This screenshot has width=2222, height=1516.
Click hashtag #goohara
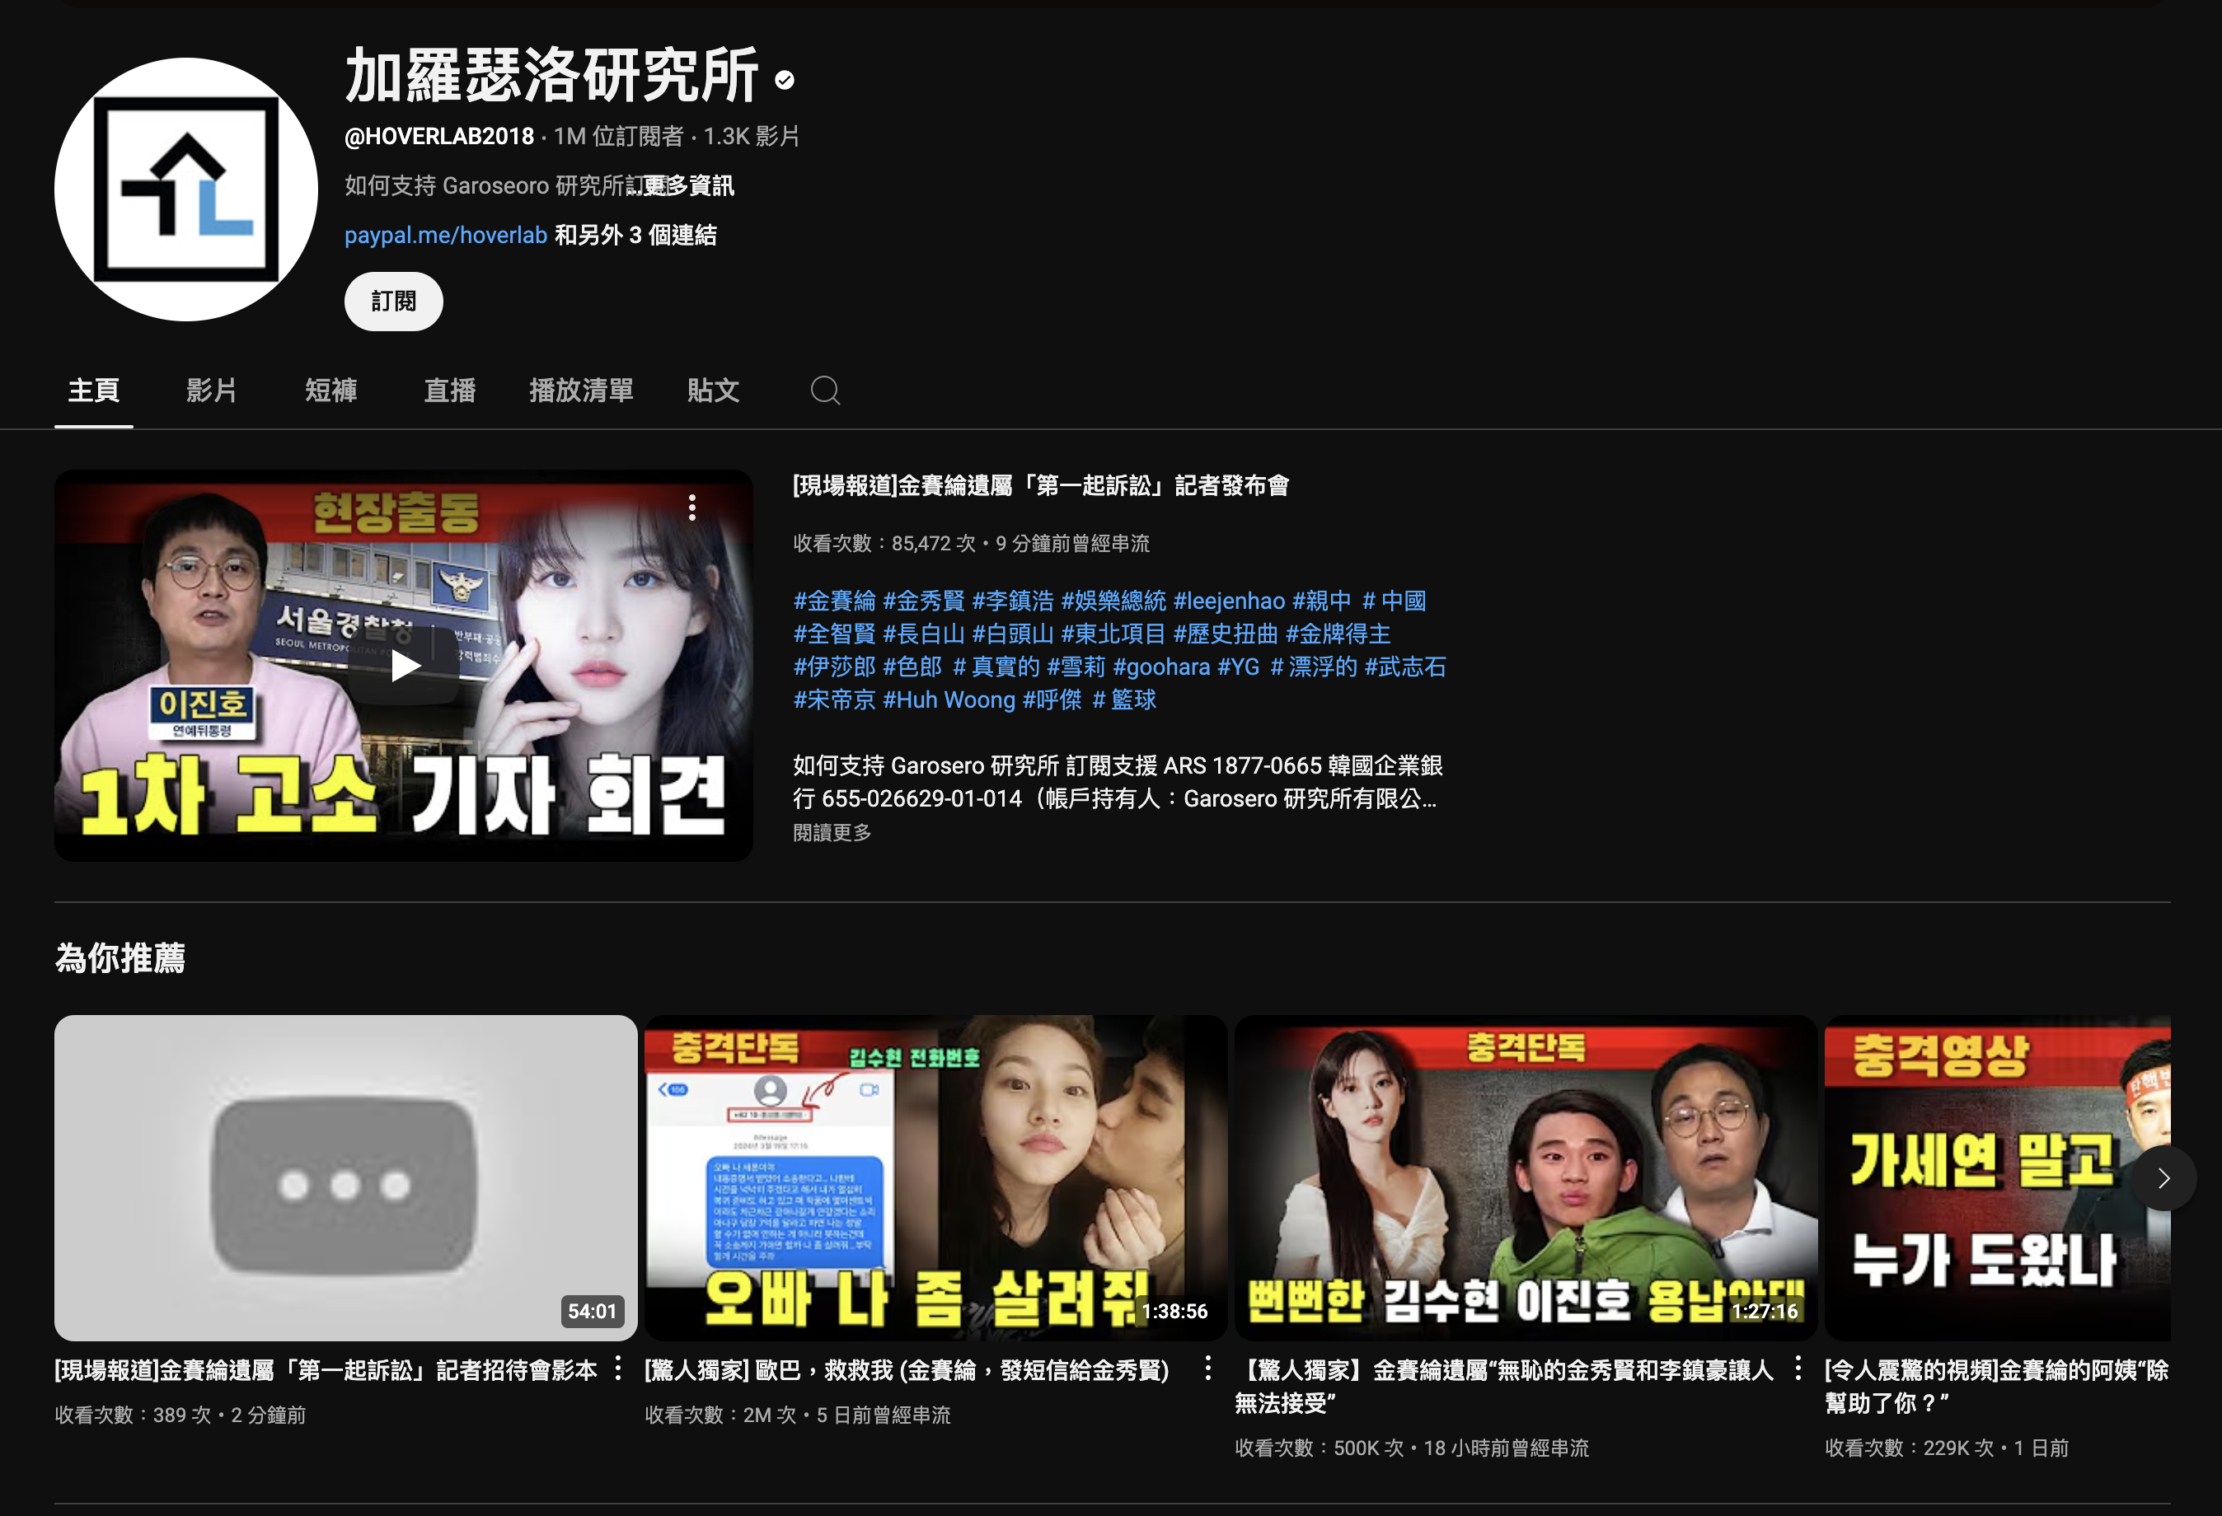[x=1161, y=667]
